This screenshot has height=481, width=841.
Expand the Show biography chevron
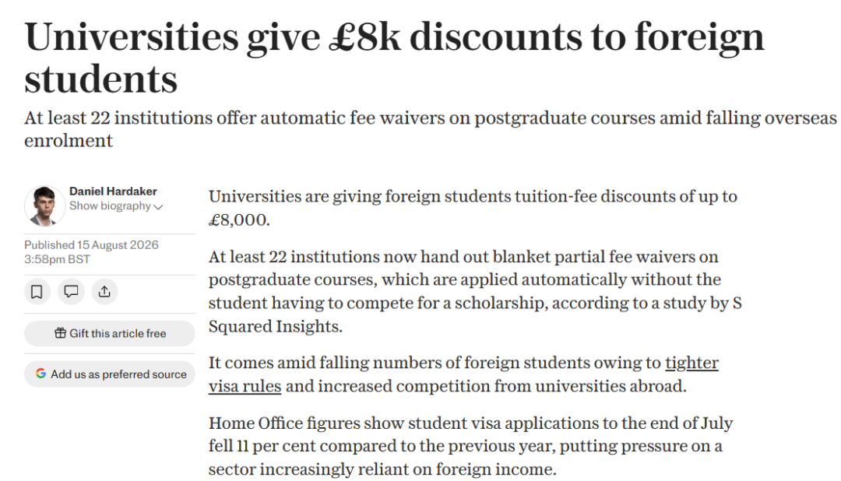[x=158, y=207]
